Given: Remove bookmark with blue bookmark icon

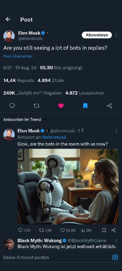Looking at the screenshot, I should click(85, 106).
